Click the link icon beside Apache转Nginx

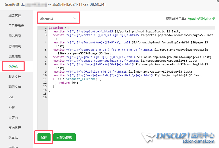pos(214,19)
